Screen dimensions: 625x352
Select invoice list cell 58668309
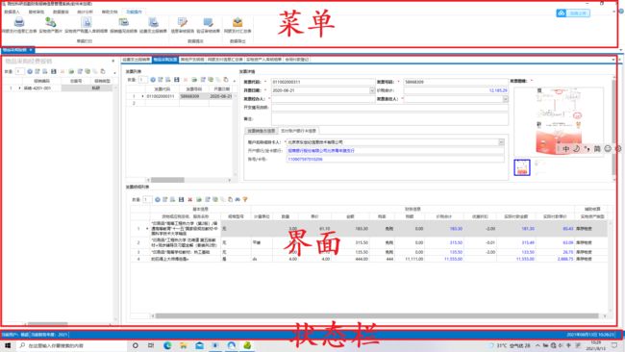pos(194,96)
